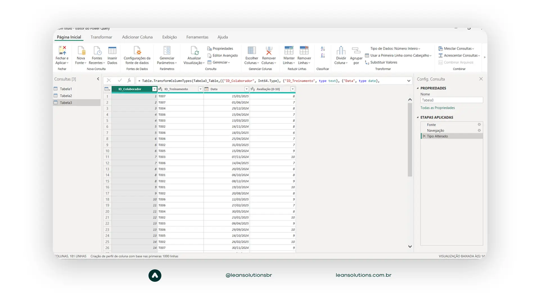This screenshot has width=540, height=304.
Task: Open the Gerenciar dropdown in Consulta group
Action: [219, 62]
